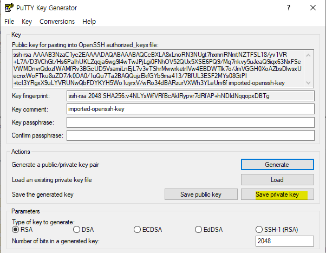Click the public key box scroll down arrow
This screenshot has height=253, width=326.
tap(309, 82)
